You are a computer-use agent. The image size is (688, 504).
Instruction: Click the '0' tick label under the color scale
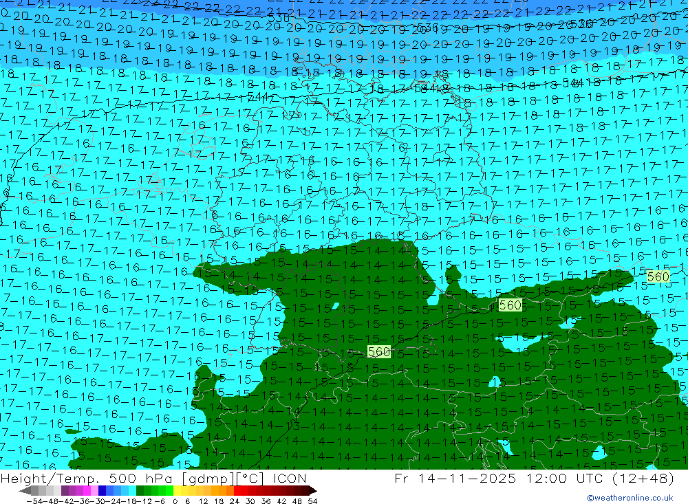pos(175,501)
